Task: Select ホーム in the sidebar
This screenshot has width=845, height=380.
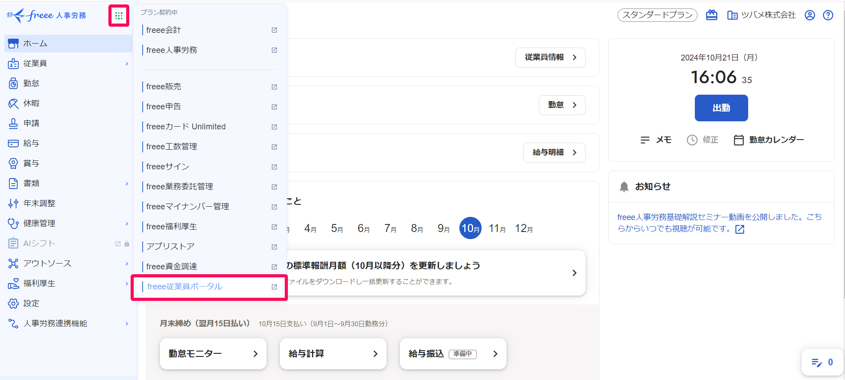Action: [x=68, y=44]
